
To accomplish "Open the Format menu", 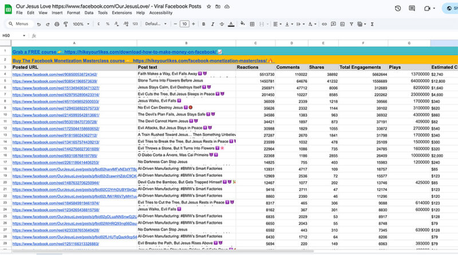I will (73, 13).
